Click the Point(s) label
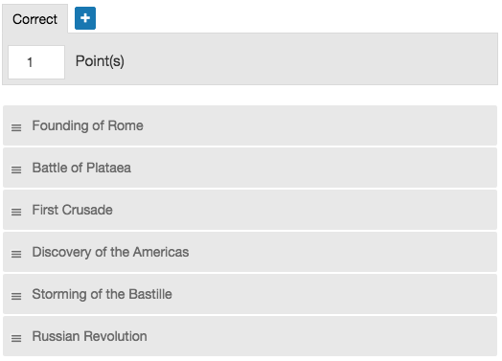The width and height of the screenshot is (502, 361). pyautogui.click(x=100, y=61)
